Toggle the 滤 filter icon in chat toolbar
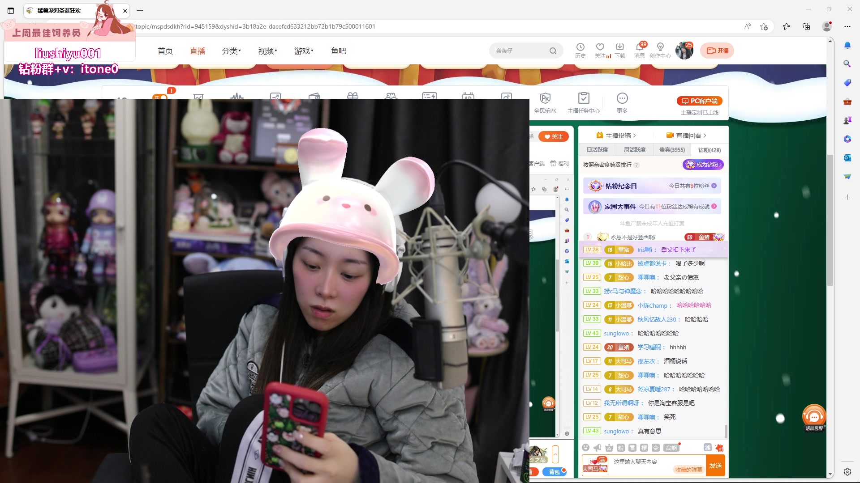 708,448
